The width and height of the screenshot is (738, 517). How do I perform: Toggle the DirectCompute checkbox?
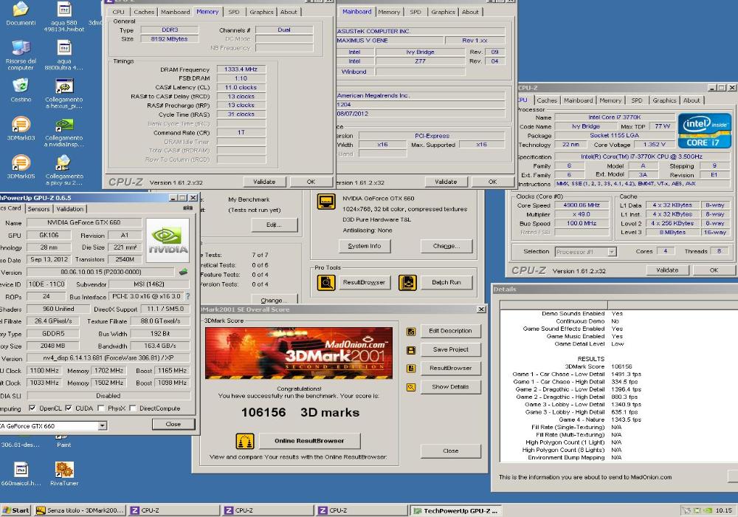pos(133,408)
